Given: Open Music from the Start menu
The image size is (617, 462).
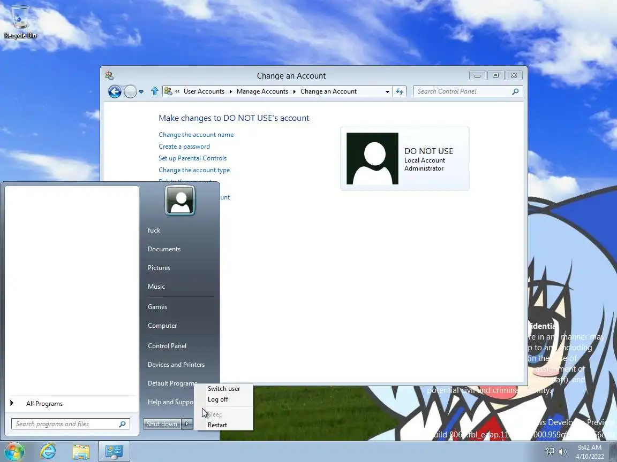Looking at the screenshot, I should 156,287.
